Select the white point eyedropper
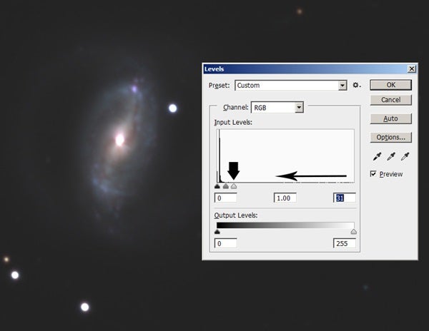Screen dimensions: 429x331 tap(405, 157)
